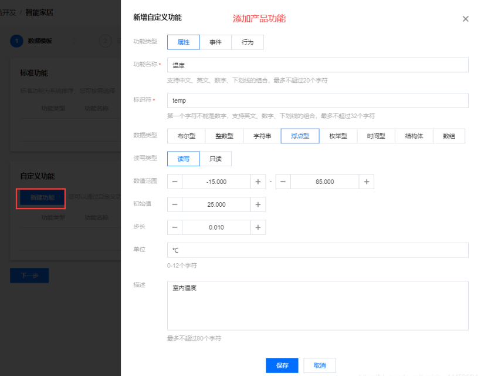Increase the 初始值 with plus icon
The height and width of the screenshot is (376, 481).
pyautogui.click(x=258, y=204)
